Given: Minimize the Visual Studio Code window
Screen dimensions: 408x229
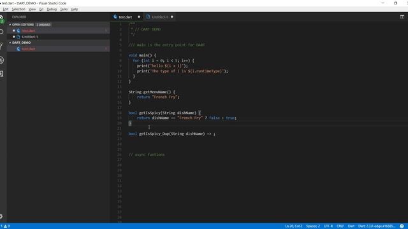Looking at the screenshot, I should point(382,3).
